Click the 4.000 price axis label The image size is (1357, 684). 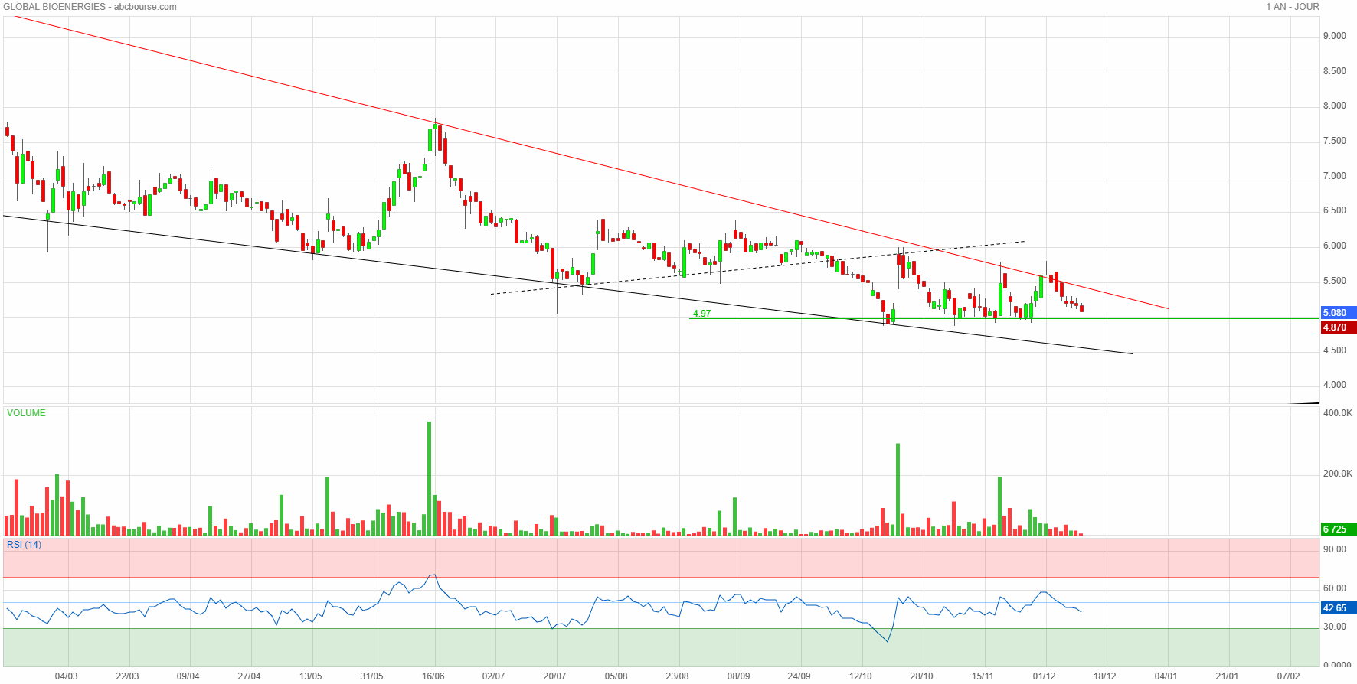pyautogui.click(x=1335, y=385)
